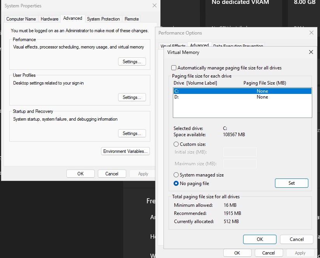Switch to the Hardware tab
Viewport: 320px width, 258px height.
pos(50,19)
